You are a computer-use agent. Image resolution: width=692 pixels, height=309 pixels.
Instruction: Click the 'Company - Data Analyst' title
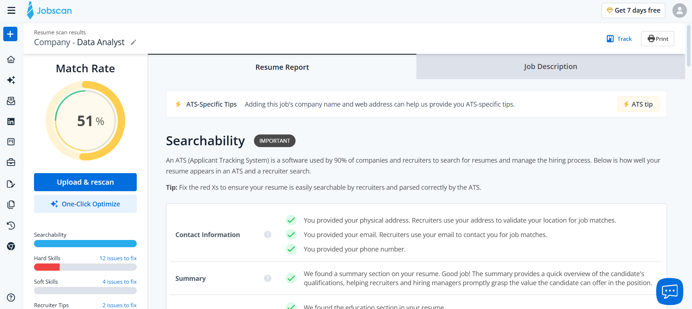tap(79, 42)
